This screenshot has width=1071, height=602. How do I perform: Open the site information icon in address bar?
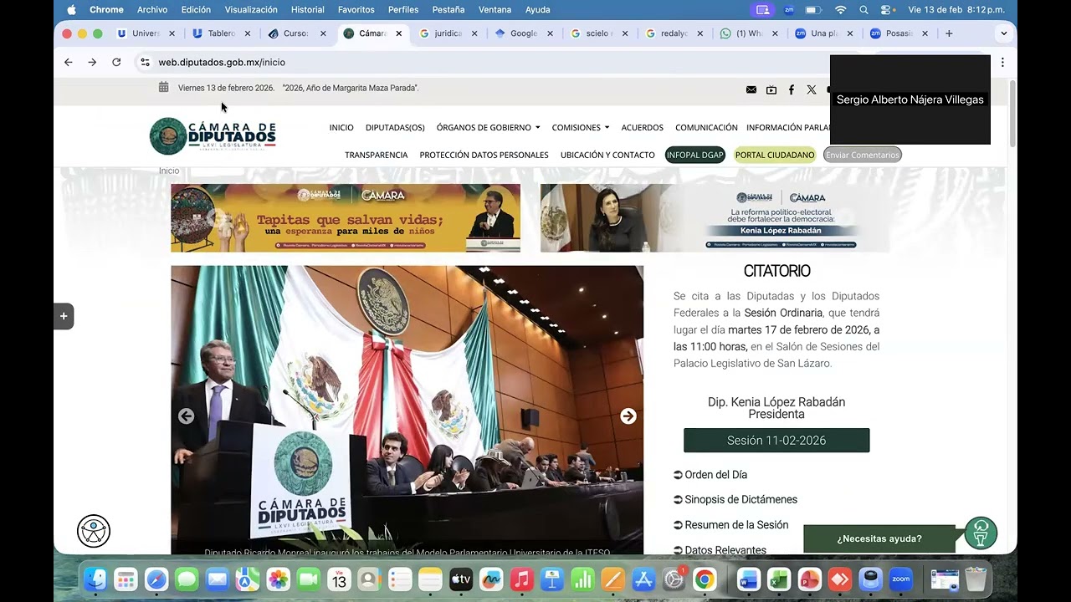[x=145, y=62]
